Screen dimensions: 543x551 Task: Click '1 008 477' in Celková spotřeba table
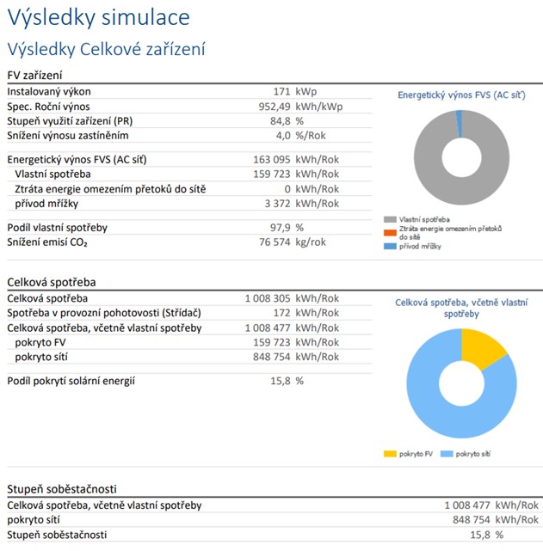tap(268, 328)
